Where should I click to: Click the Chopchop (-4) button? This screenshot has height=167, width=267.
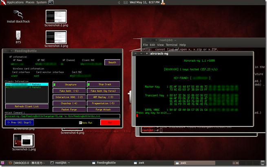tap(69, 103)
